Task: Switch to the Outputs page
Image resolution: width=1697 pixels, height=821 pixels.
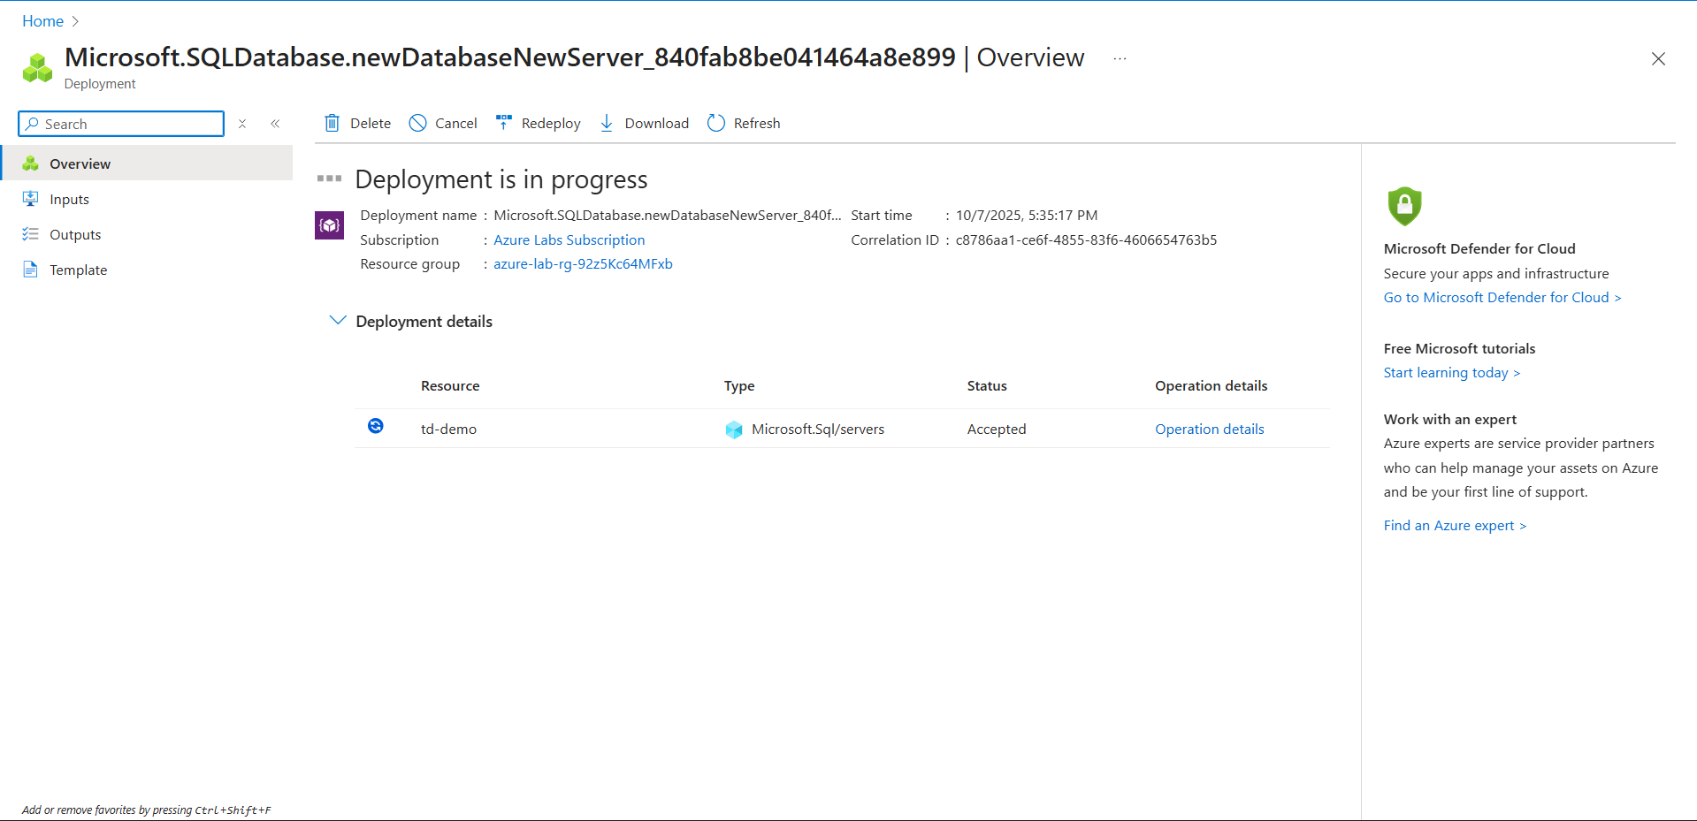Action: click(x=75, y=234)
